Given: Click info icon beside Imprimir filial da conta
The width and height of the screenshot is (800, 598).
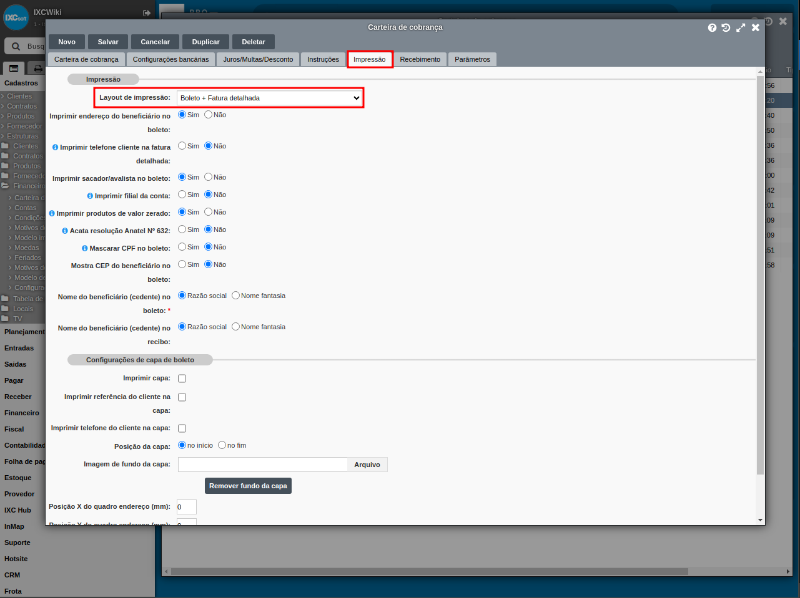Looking at the screenshot, I should pos(90,196).
